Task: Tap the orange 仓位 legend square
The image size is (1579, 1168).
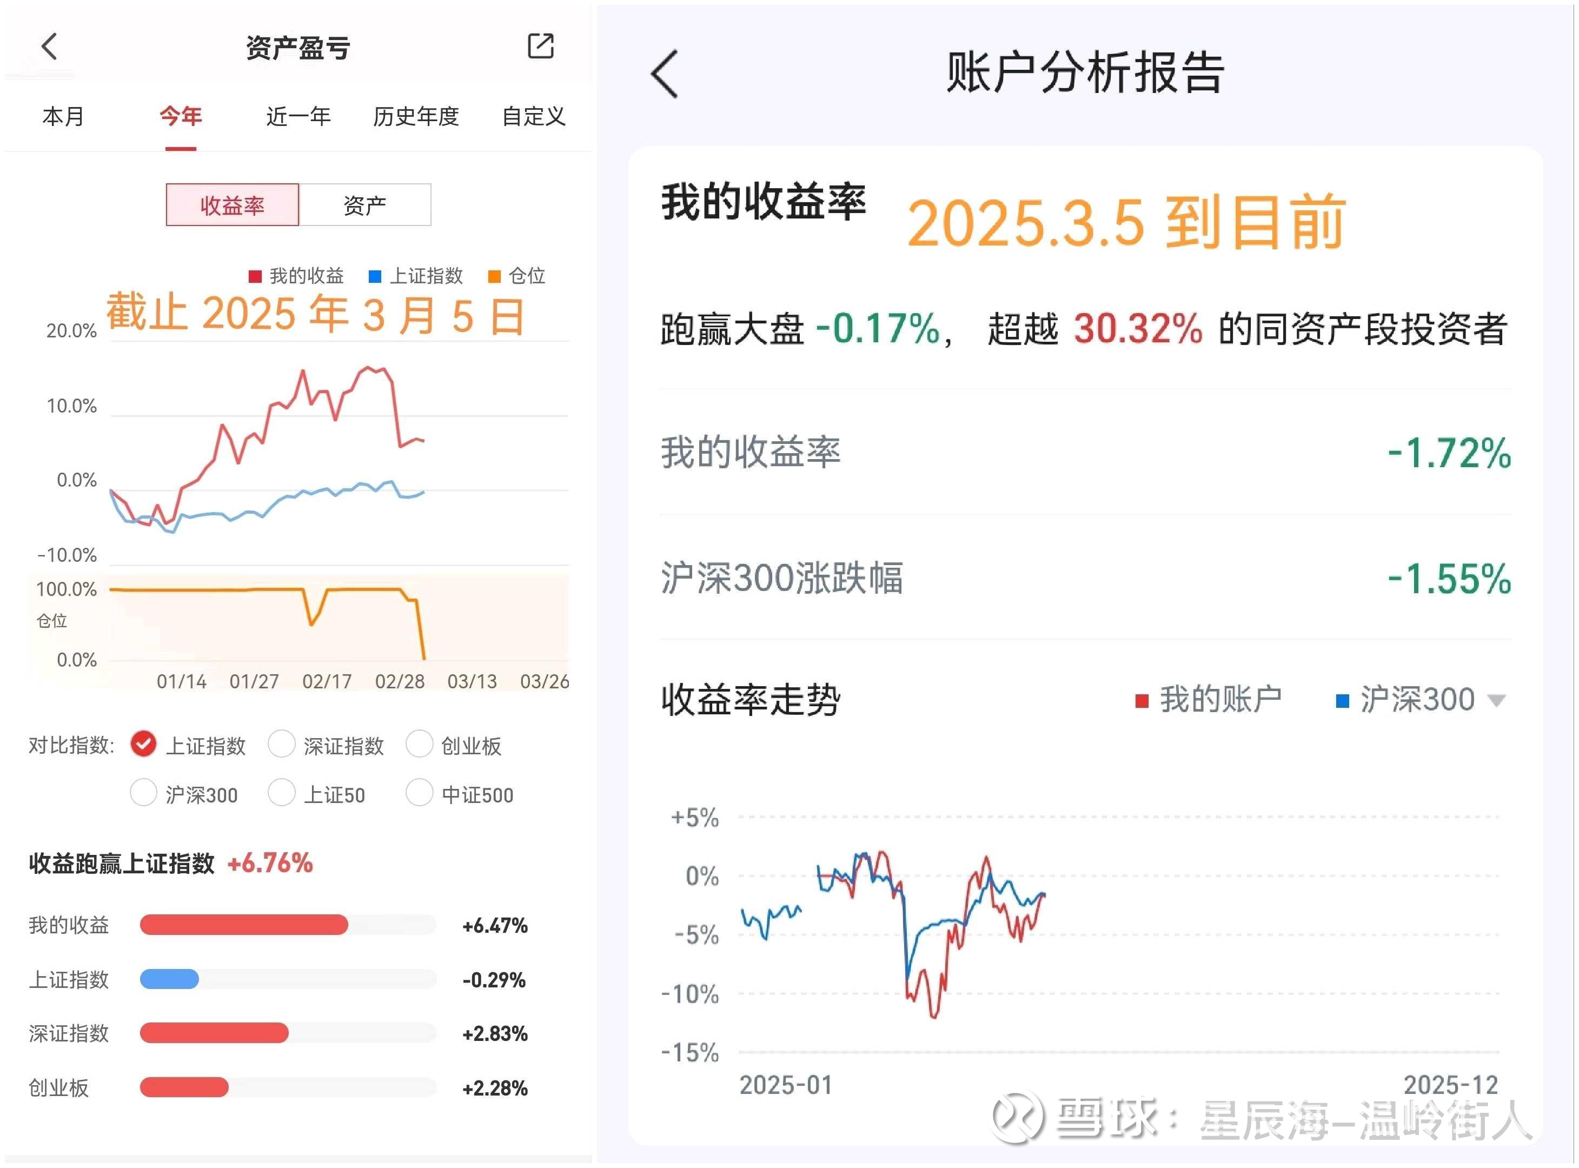Action: (494, 276)
